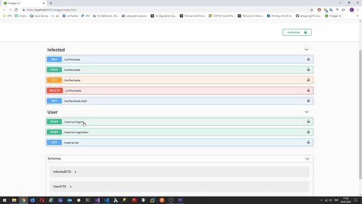Open the new tab plus button
Image resolution: width=362 pixels, height=204 pixels.
(x=51, y=3)
